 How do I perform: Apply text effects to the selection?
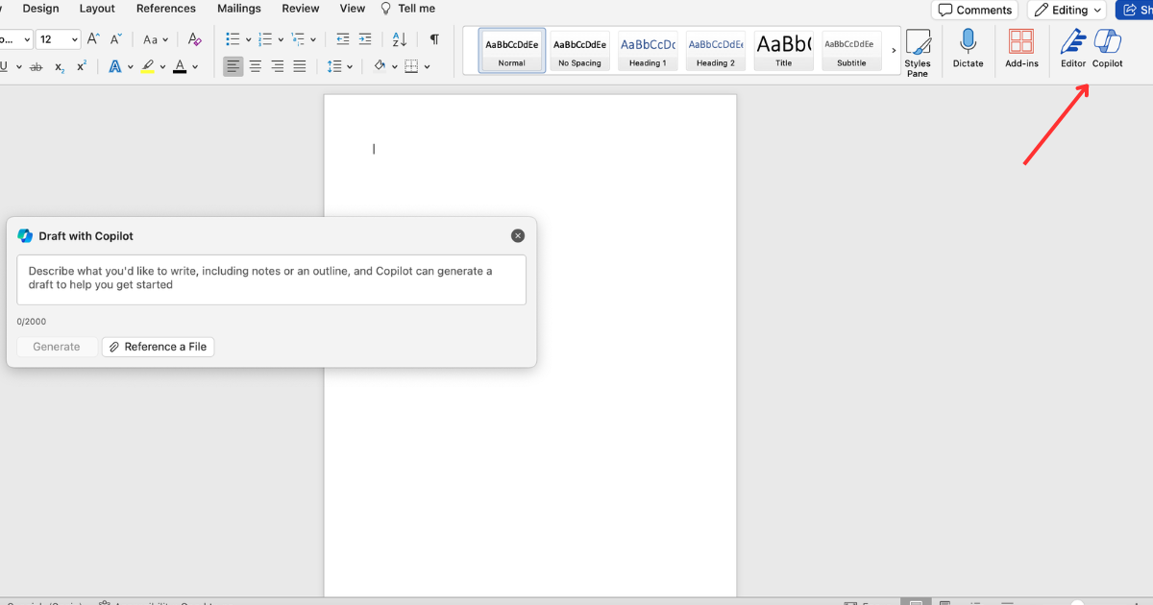point(115,66)
